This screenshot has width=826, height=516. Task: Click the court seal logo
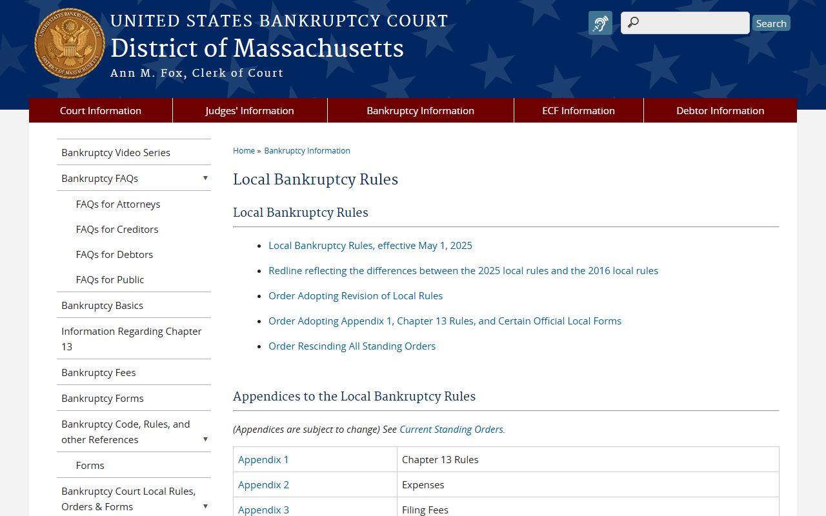coord(70,44)
